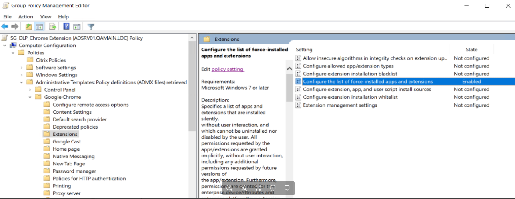Image resolution: width=515 pixels, height=199 pixels.
Task: Click the zoom in magnifier overlay icon
Action: 244,188
